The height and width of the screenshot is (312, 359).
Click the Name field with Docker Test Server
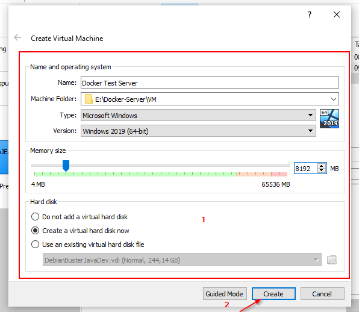pyautogui.click(x=210, y=83)
